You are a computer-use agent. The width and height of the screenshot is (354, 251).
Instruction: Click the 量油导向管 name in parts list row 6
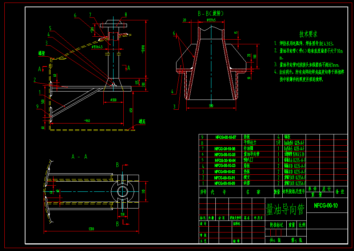coord(251,154)
